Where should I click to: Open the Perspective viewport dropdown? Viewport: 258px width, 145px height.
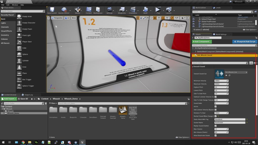[x=57, y=18]
